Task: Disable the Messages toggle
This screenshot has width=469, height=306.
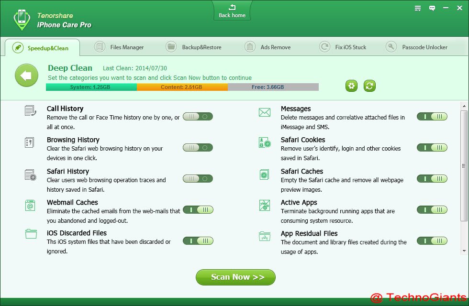Action: pos(432,117)
